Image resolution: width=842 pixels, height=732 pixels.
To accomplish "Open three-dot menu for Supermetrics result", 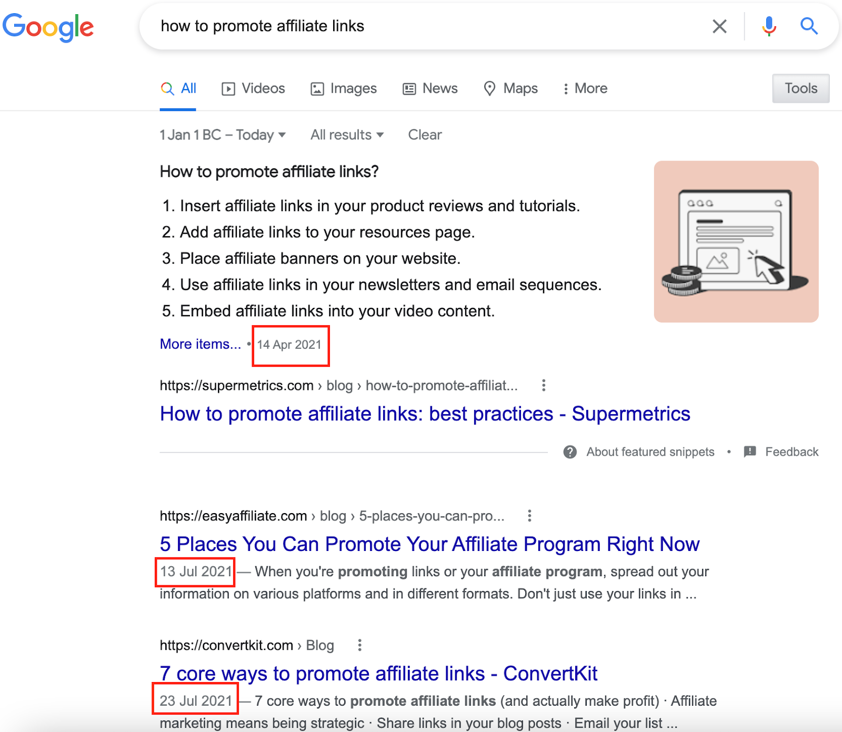I will pos(544,385).
